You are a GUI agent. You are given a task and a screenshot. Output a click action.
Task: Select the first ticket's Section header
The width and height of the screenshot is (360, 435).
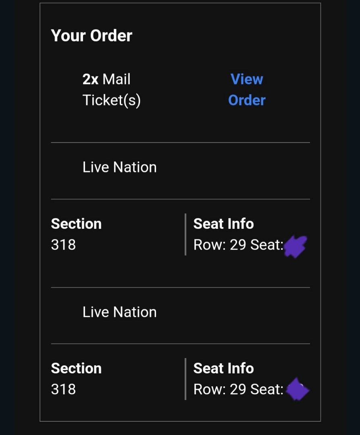click(76, 224)
